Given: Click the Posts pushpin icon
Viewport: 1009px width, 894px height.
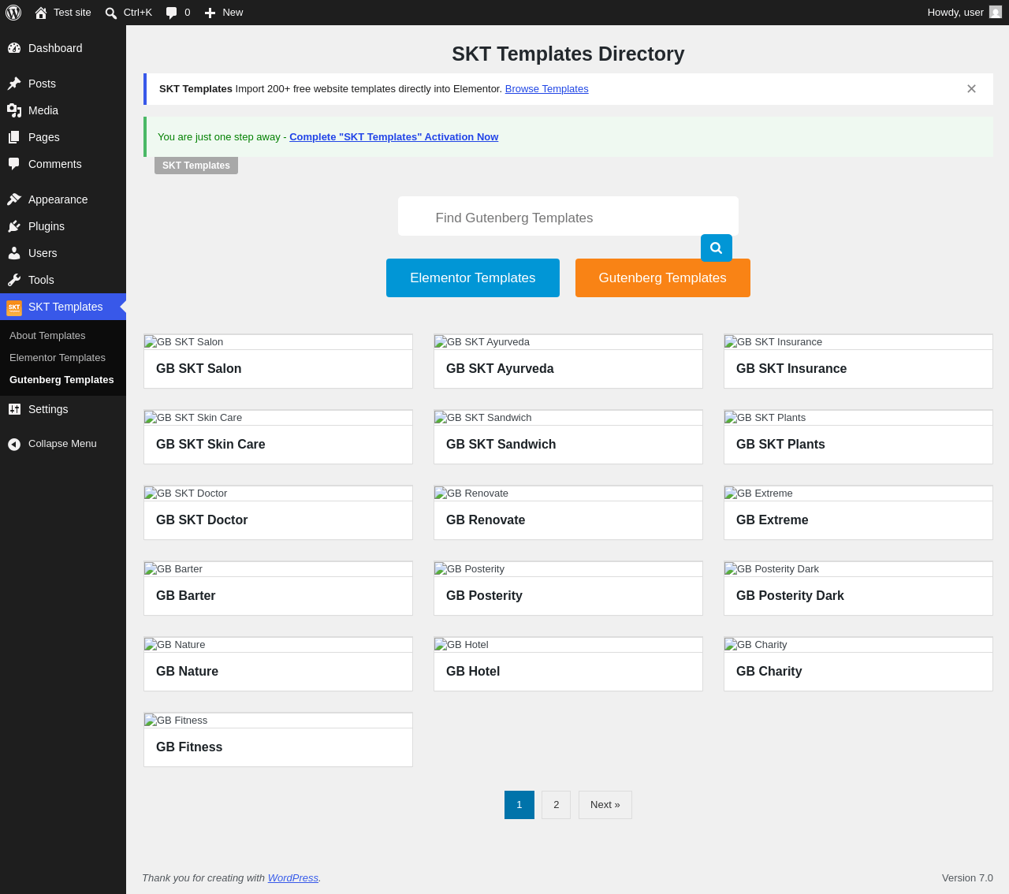Looking at the screenshot, I should [14, 84].
